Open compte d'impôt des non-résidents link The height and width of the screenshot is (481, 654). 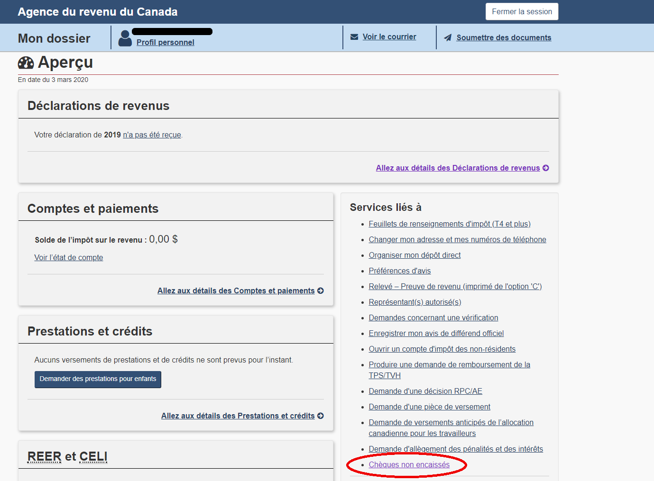pyautogui.click(x=442, y=349)
